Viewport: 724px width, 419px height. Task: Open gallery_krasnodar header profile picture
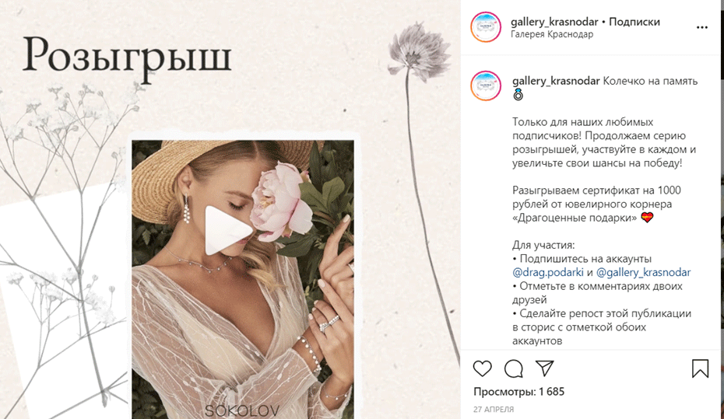click(x=486, y=27)
